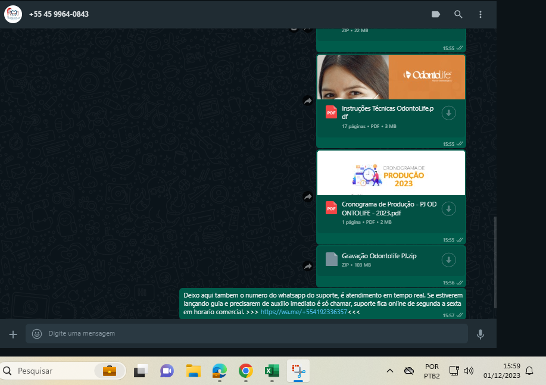The width and height of the screenshot is (546, 385).
Task: Click the 'Digite uma mensagem' input field
Action: coord(250,334)
